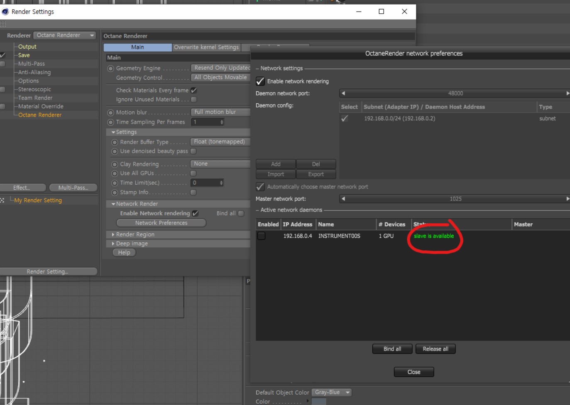This screenshot has width=570, height=405.
Task: Click the Add daemon button
Action: coord(276,164)
